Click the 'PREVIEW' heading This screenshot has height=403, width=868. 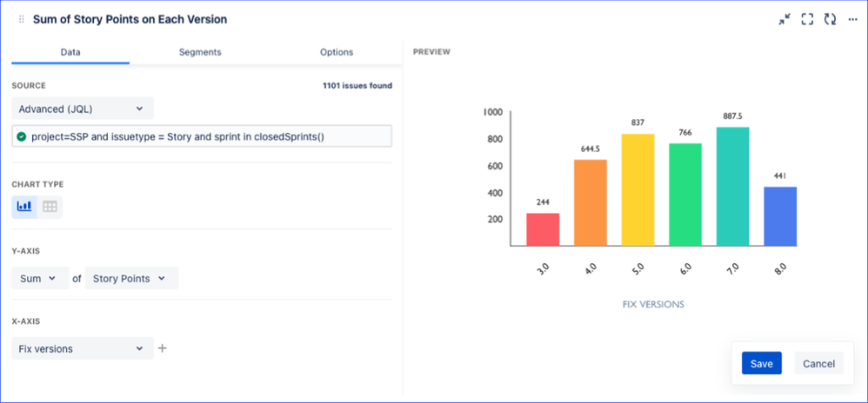pos(431,52)
